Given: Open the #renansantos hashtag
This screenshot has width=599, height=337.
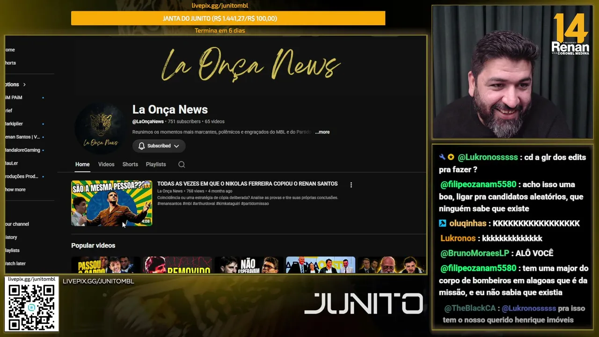Looking at the screenshot, I should pyautogui.click(x=169, y=204).
